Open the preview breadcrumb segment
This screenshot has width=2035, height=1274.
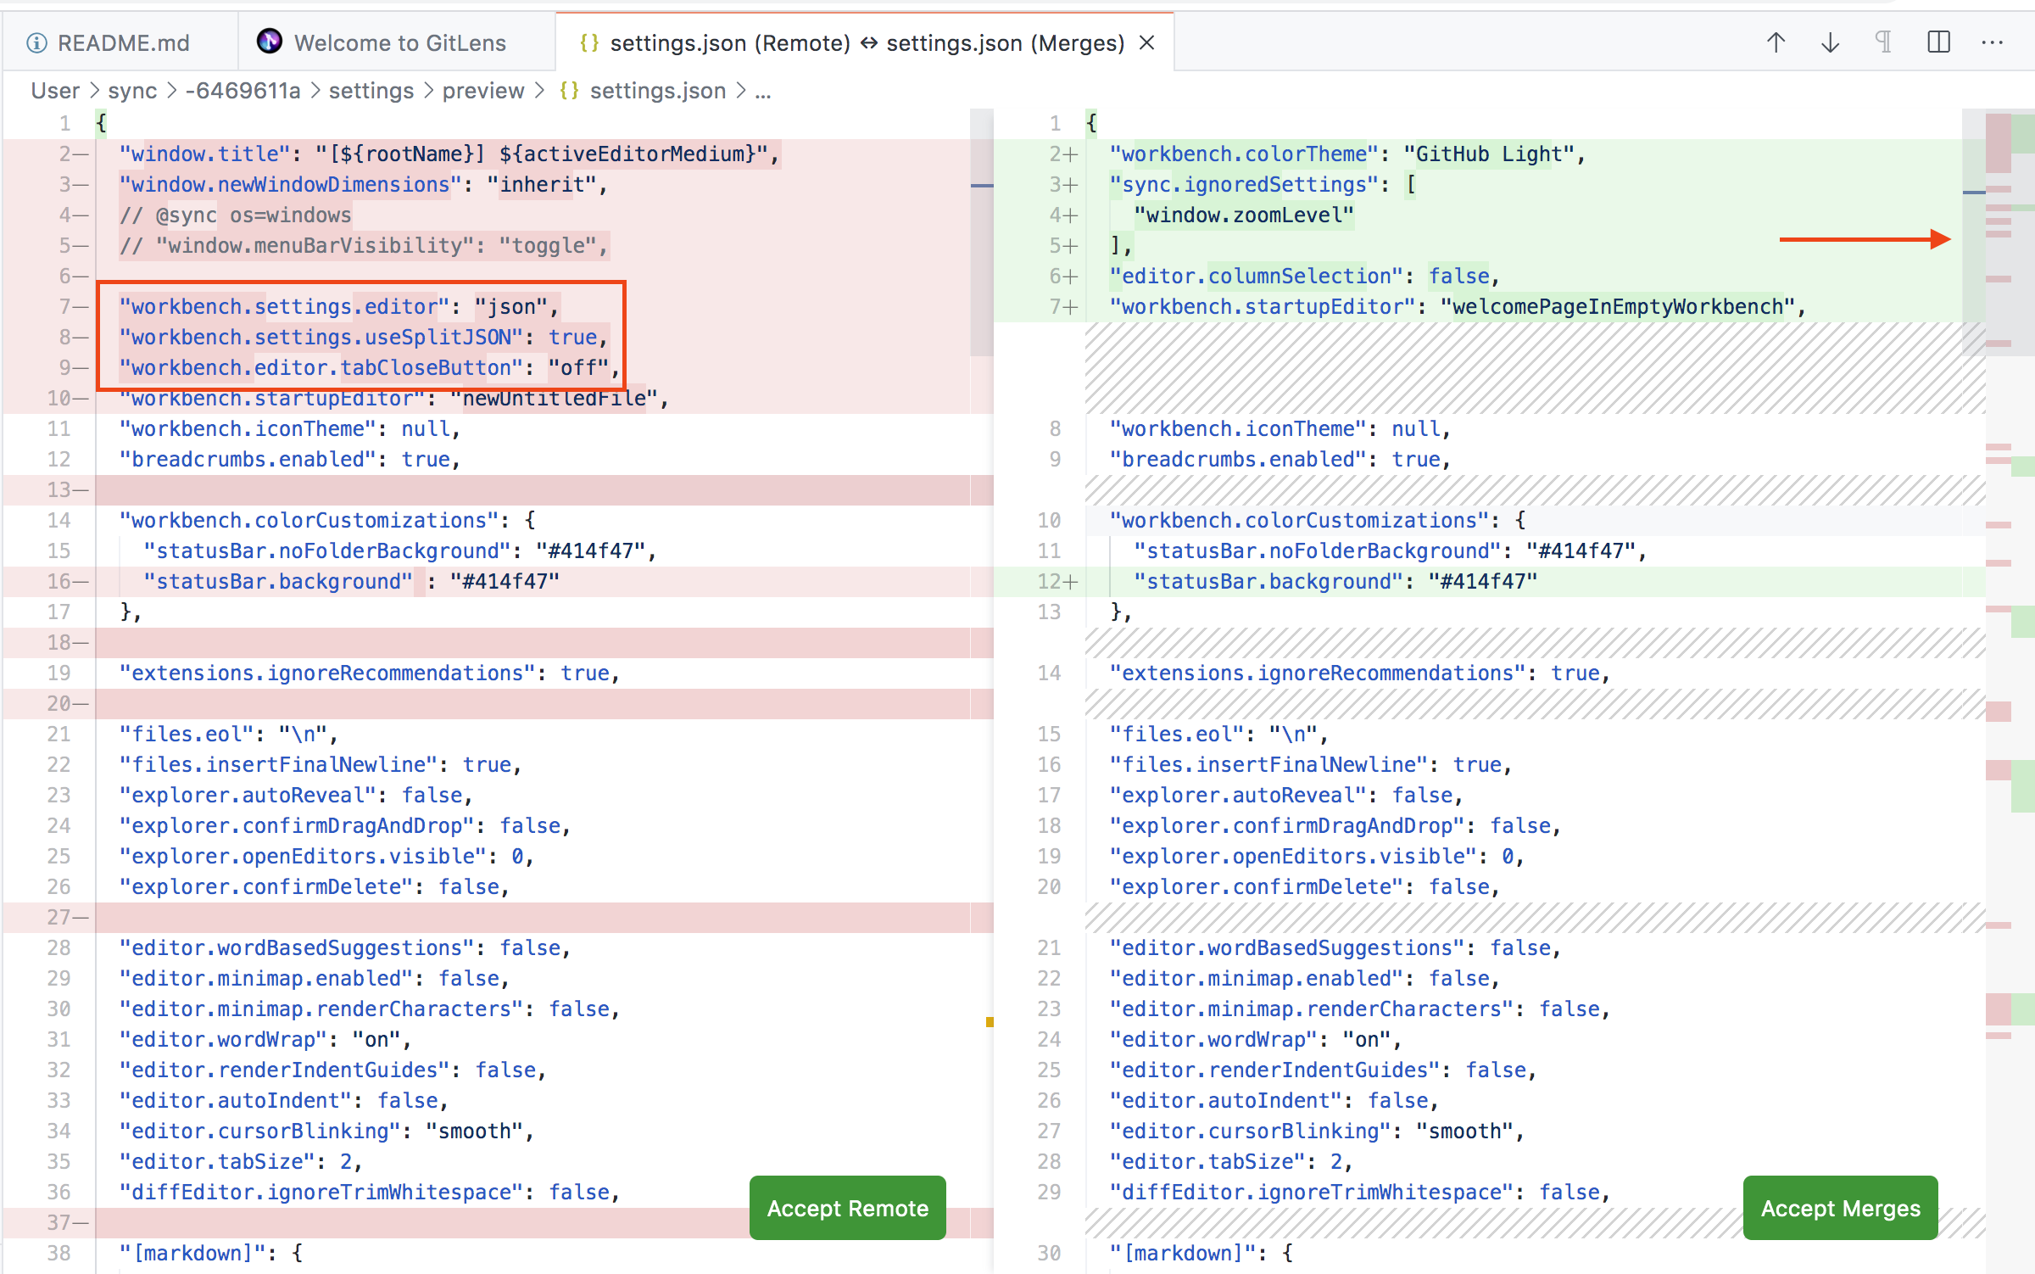[x=483, y=91]
